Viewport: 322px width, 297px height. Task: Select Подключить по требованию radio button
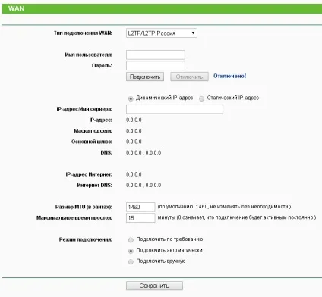pos(131,240)
